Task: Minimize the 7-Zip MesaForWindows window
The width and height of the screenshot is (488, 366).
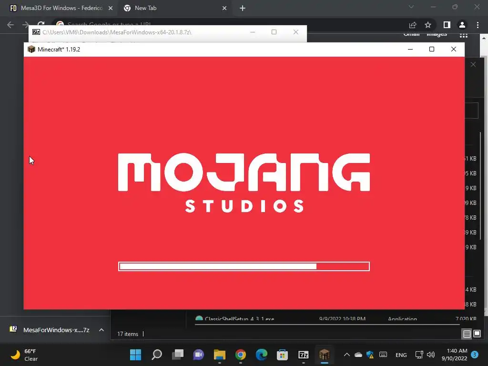Action: click(x=253, y=32)
